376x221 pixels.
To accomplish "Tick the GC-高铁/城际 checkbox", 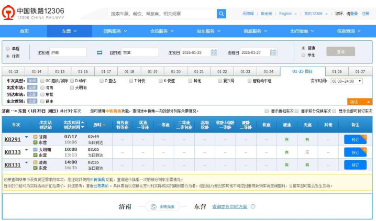I will 42,81.
